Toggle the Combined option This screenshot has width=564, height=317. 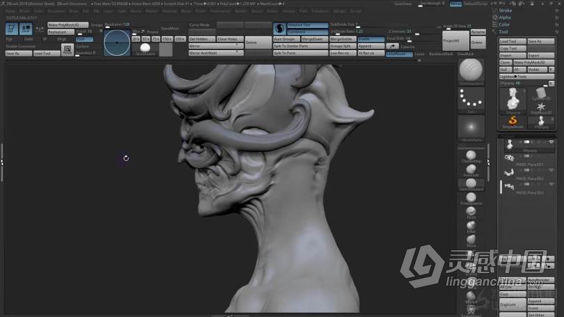tap(308, 32)
